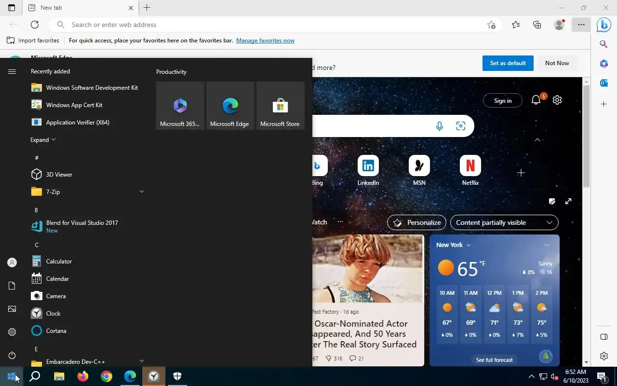Image resolution: width=617 pixels, height=386 pixels.
Task: Open LinkedIn quick link
Action: click(x=368, y=171)
